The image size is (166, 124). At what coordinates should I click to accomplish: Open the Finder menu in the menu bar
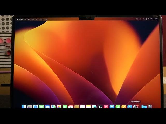[x=21, y=19]
